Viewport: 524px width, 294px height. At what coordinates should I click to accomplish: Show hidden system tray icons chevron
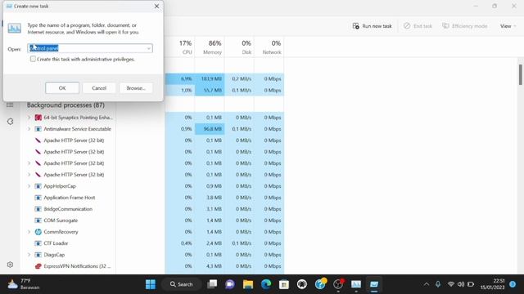click(427, 284)
